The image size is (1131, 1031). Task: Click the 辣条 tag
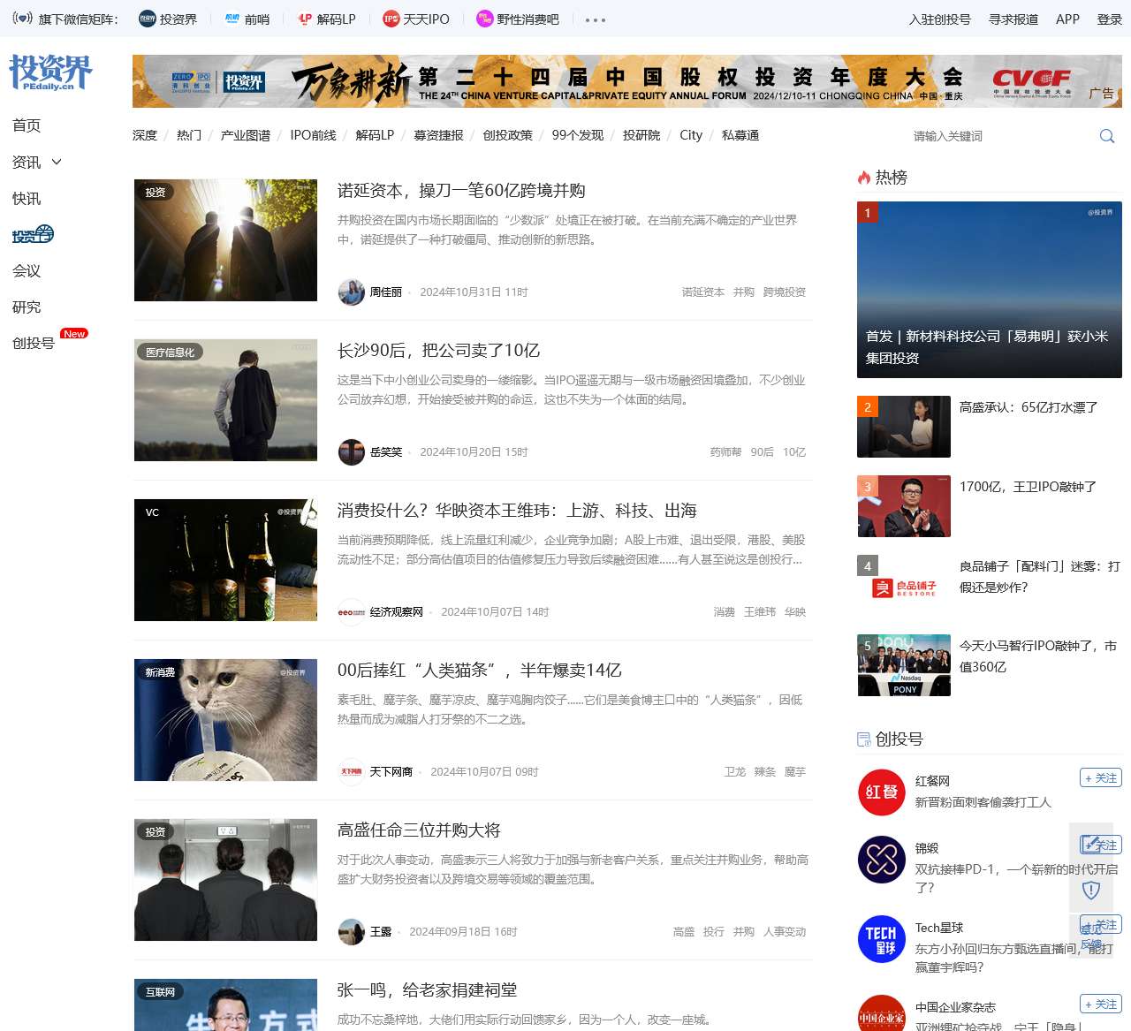click(765, 771)
